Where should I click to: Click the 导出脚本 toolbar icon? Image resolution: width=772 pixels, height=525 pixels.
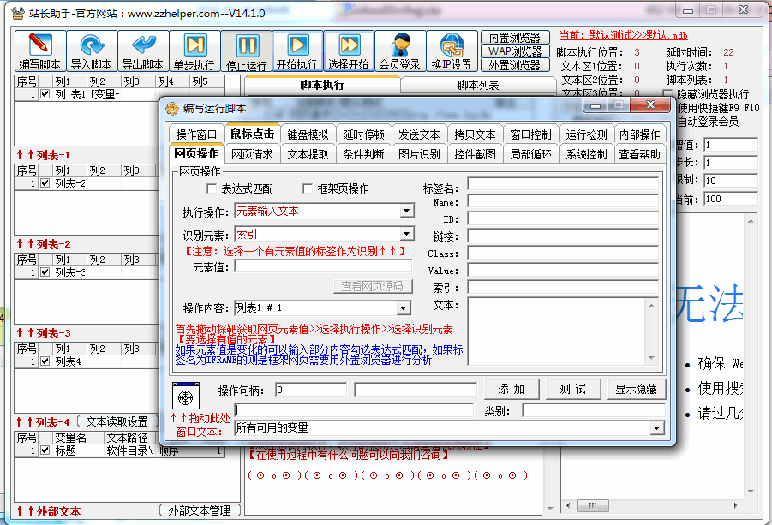tap(143, 45)
